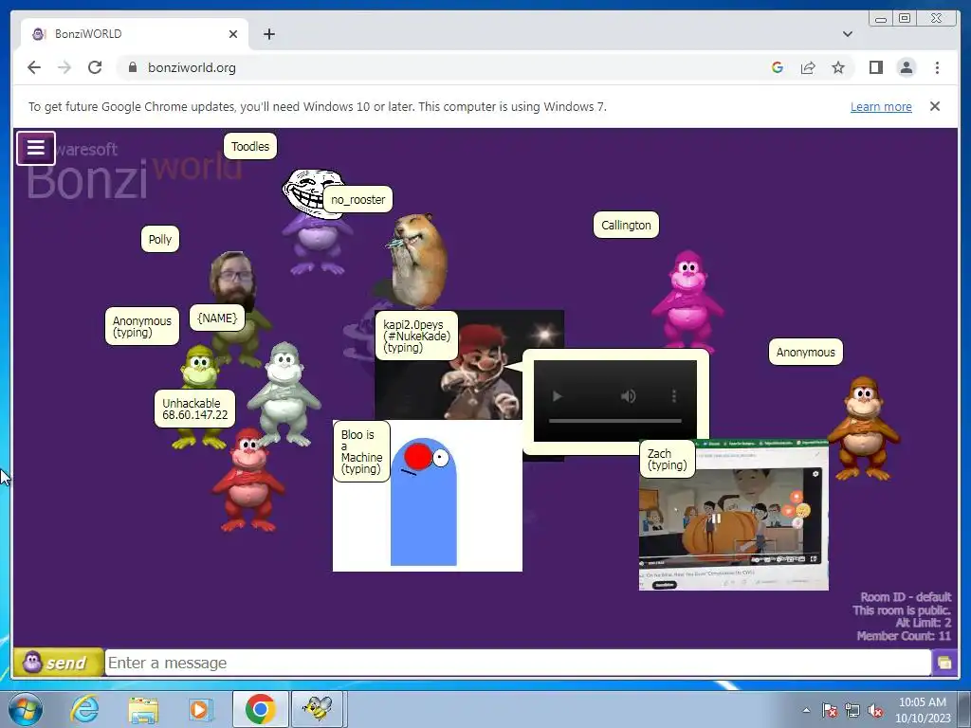Click the Action Center flag icon
This screenshot has height=728, width=971.
tap(830, 710)
